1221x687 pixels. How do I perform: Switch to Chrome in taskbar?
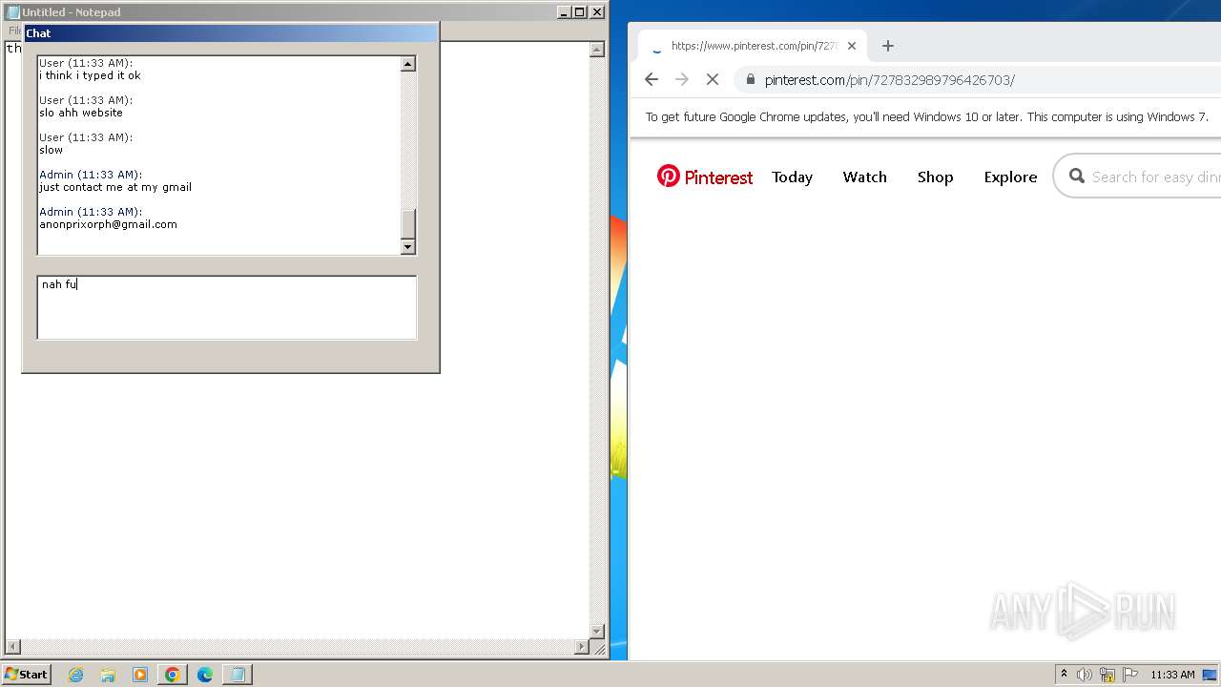coord(173,675)
